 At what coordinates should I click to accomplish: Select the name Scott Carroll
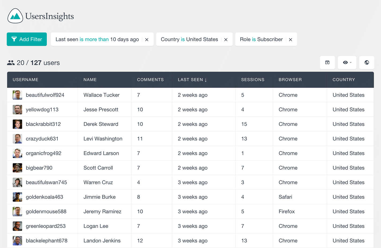coord(98,168)
